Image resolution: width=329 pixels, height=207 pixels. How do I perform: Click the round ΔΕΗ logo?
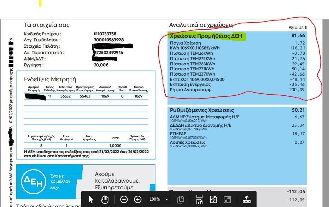point(34,182)
